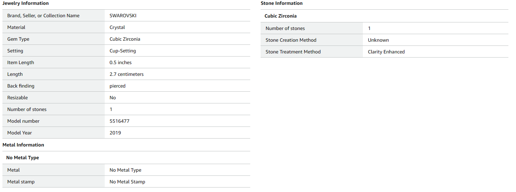Click the Metal Information heading
Image resolution: width=516 pixels, height=192 pixels.
[x=23, y=145]
